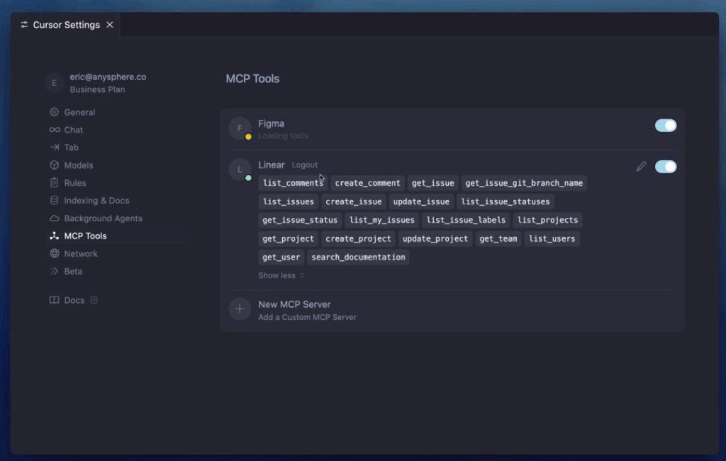The image size is (726, 461).
Task: Click the Docs book icon
Action: point(55,300)
